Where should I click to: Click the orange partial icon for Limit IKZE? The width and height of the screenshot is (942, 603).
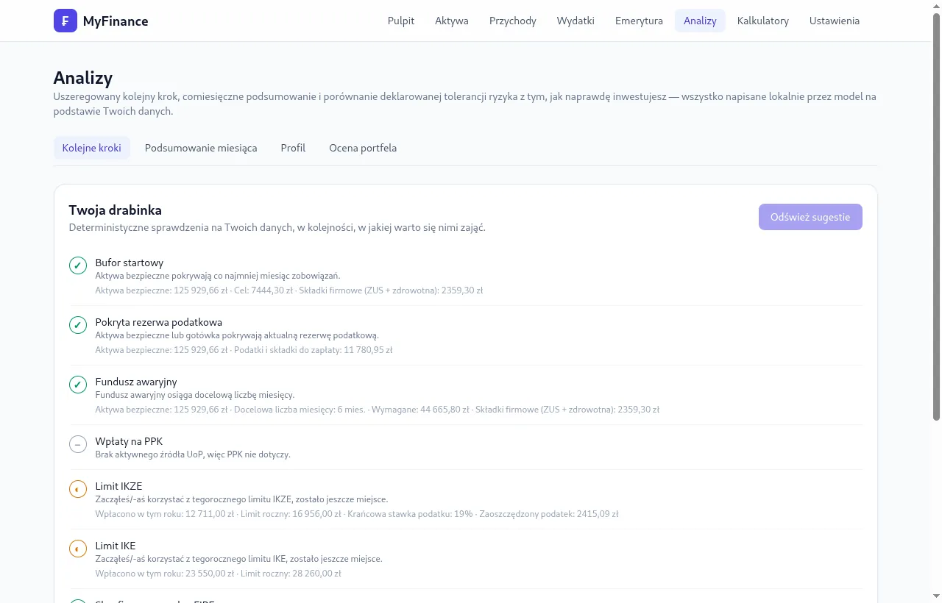pyautogui.click(x=78, y=489)
